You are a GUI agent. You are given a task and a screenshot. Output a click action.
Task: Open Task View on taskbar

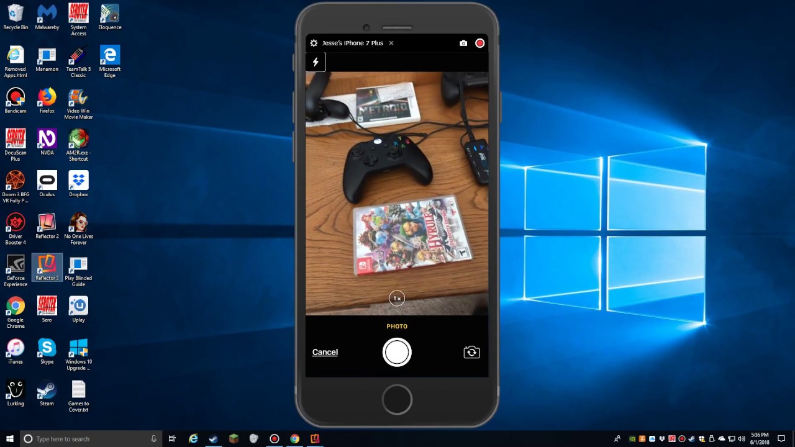[173, 438]
